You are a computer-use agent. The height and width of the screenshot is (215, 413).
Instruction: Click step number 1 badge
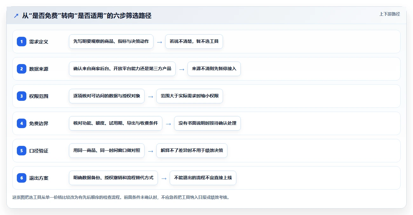(x=22, y=41)
